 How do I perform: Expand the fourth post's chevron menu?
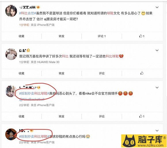point(157,131)
